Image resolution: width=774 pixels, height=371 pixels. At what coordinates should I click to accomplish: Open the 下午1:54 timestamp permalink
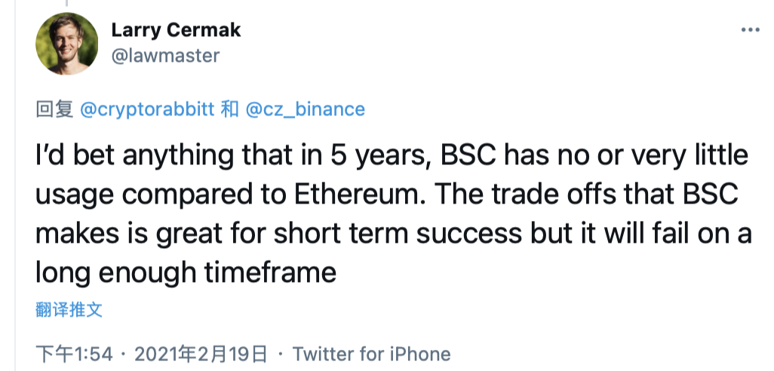[75, 354]
